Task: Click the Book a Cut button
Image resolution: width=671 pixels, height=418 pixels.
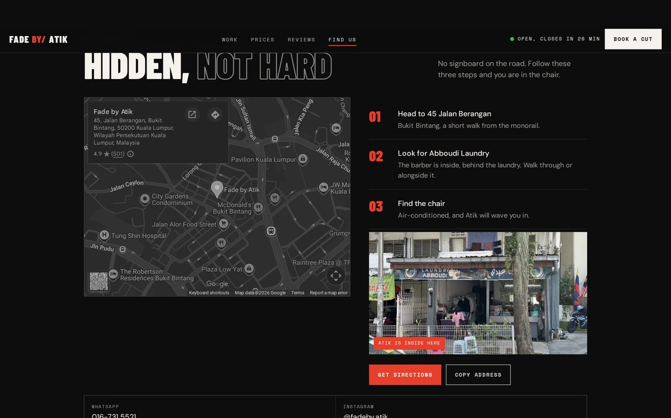Action: tap(633, 39)
